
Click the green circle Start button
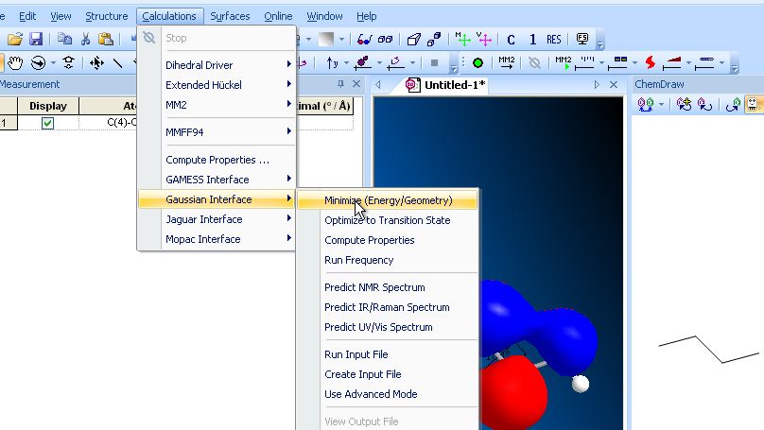pos(478,62)
